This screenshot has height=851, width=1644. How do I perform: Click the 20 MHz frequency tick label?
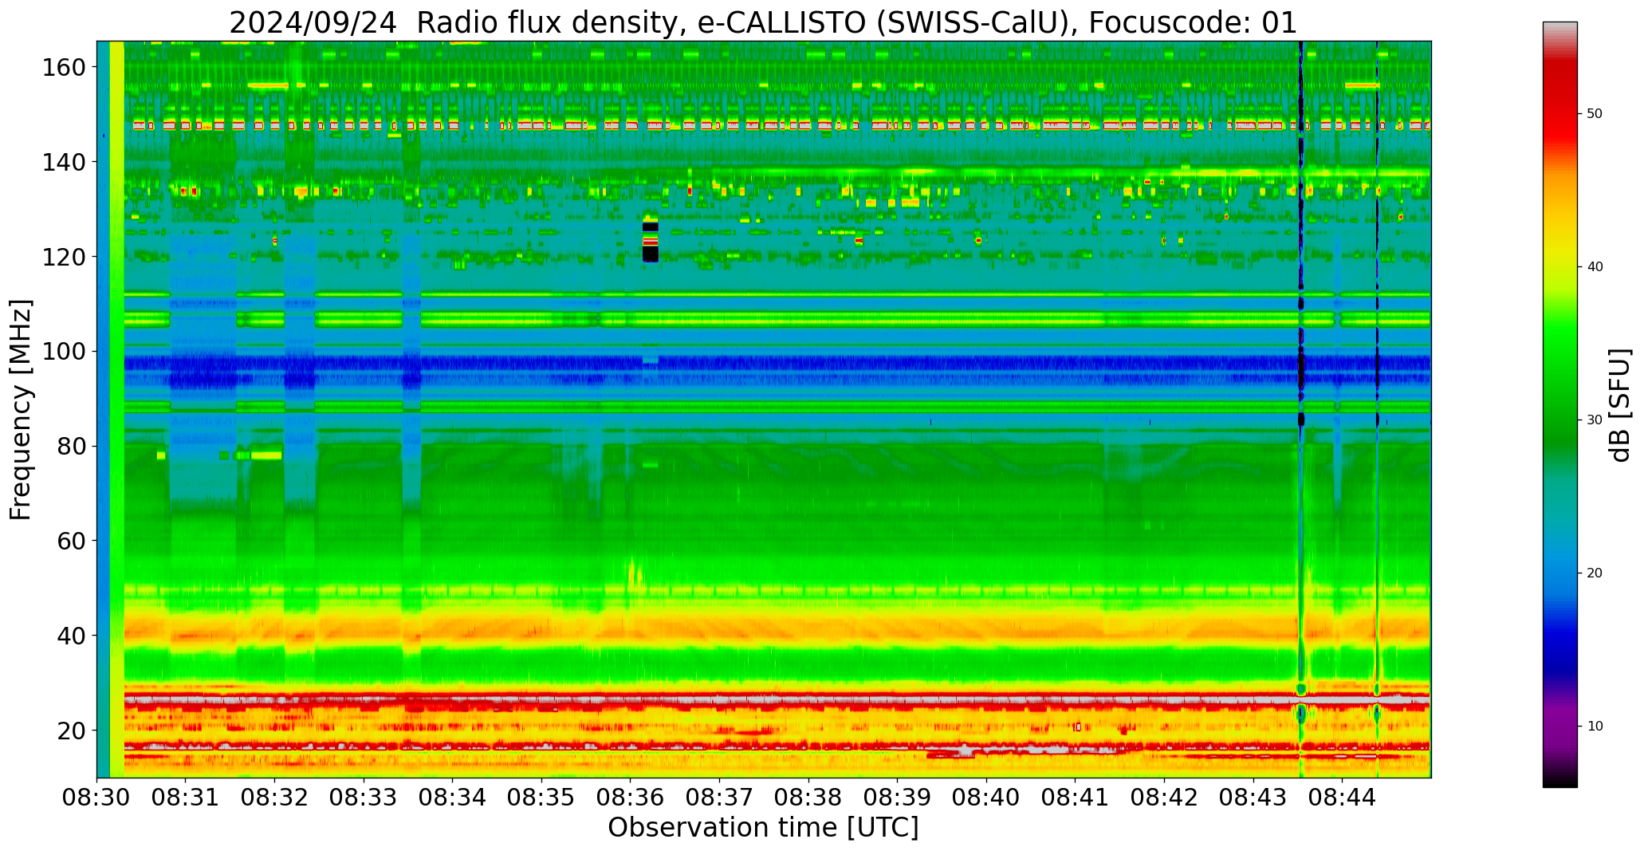71,731
